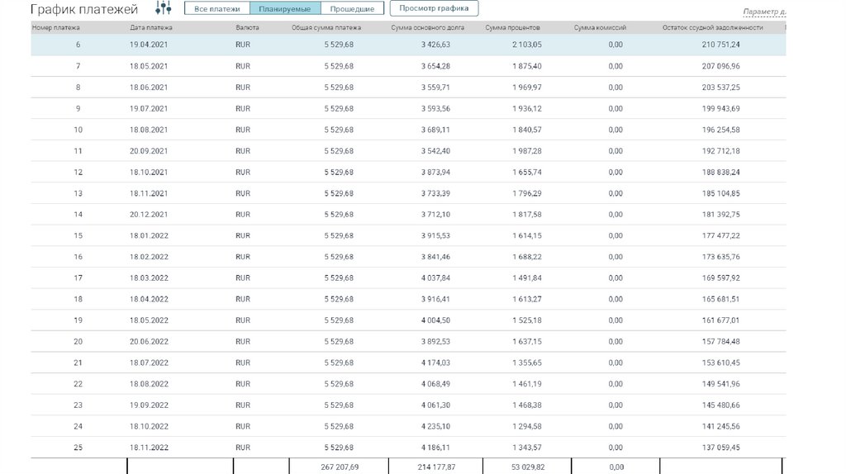846x474 pixels.
Task: Select payment number 10 cell
Action: tap(78, 130)
